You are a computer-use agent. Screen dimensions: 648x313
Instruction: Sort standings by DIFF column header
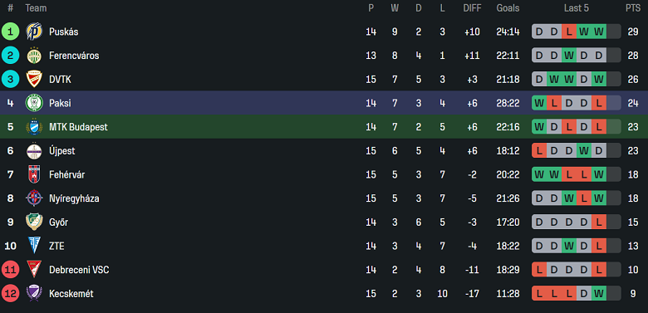[472, 7]
